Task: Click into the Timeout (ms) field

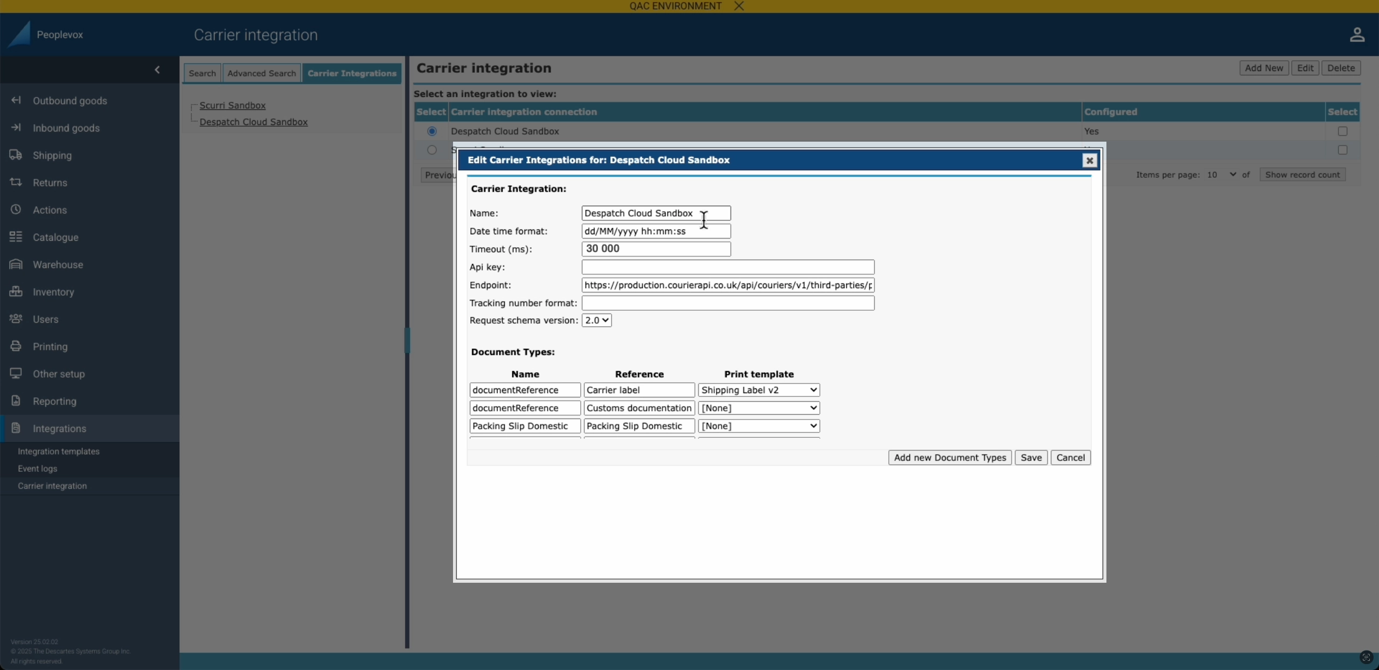Action: (656, 249)
